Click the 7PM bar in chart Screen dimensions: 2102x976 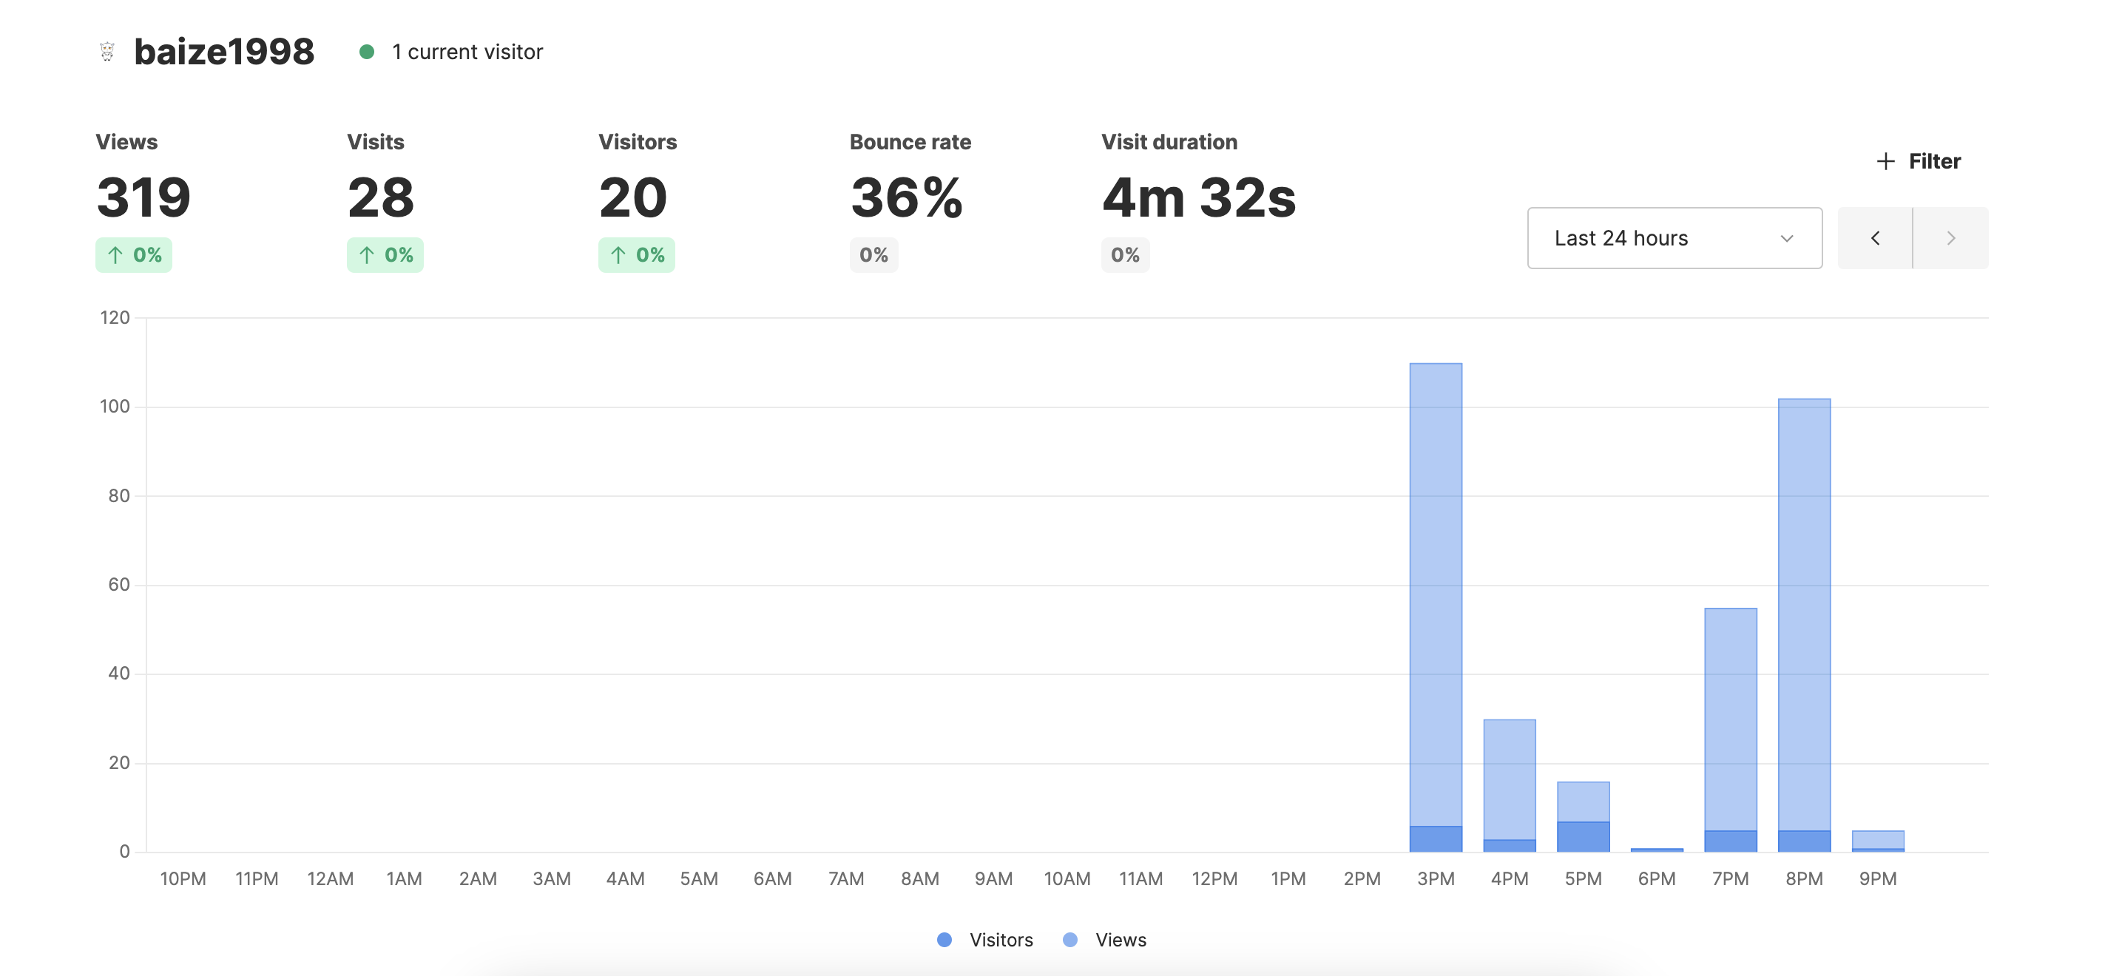1730,718
